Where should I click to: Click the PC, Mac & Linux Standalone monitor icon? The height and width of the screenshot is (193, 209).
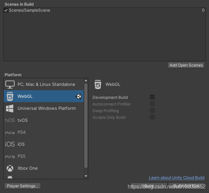click(10, 85)
